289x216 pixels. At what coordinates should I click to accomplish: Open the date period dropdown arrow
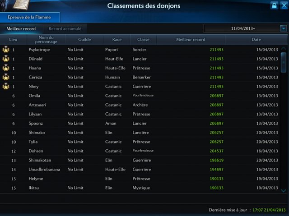tap(283, 28)
